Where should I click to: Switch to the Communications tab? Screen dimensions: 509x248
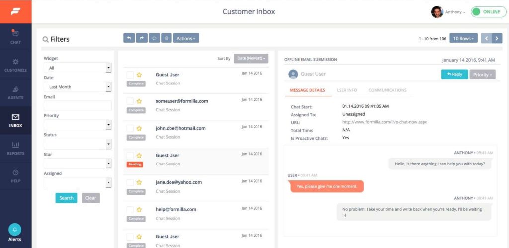pyautogui.click(x=387, y=90)
